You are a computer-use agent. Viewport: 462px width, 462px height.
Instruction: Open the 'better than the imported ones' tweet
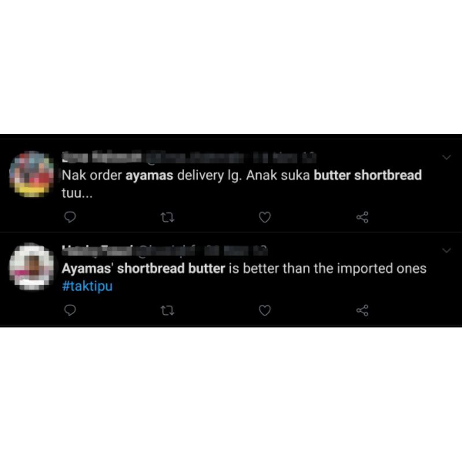(x=244, y=277)
